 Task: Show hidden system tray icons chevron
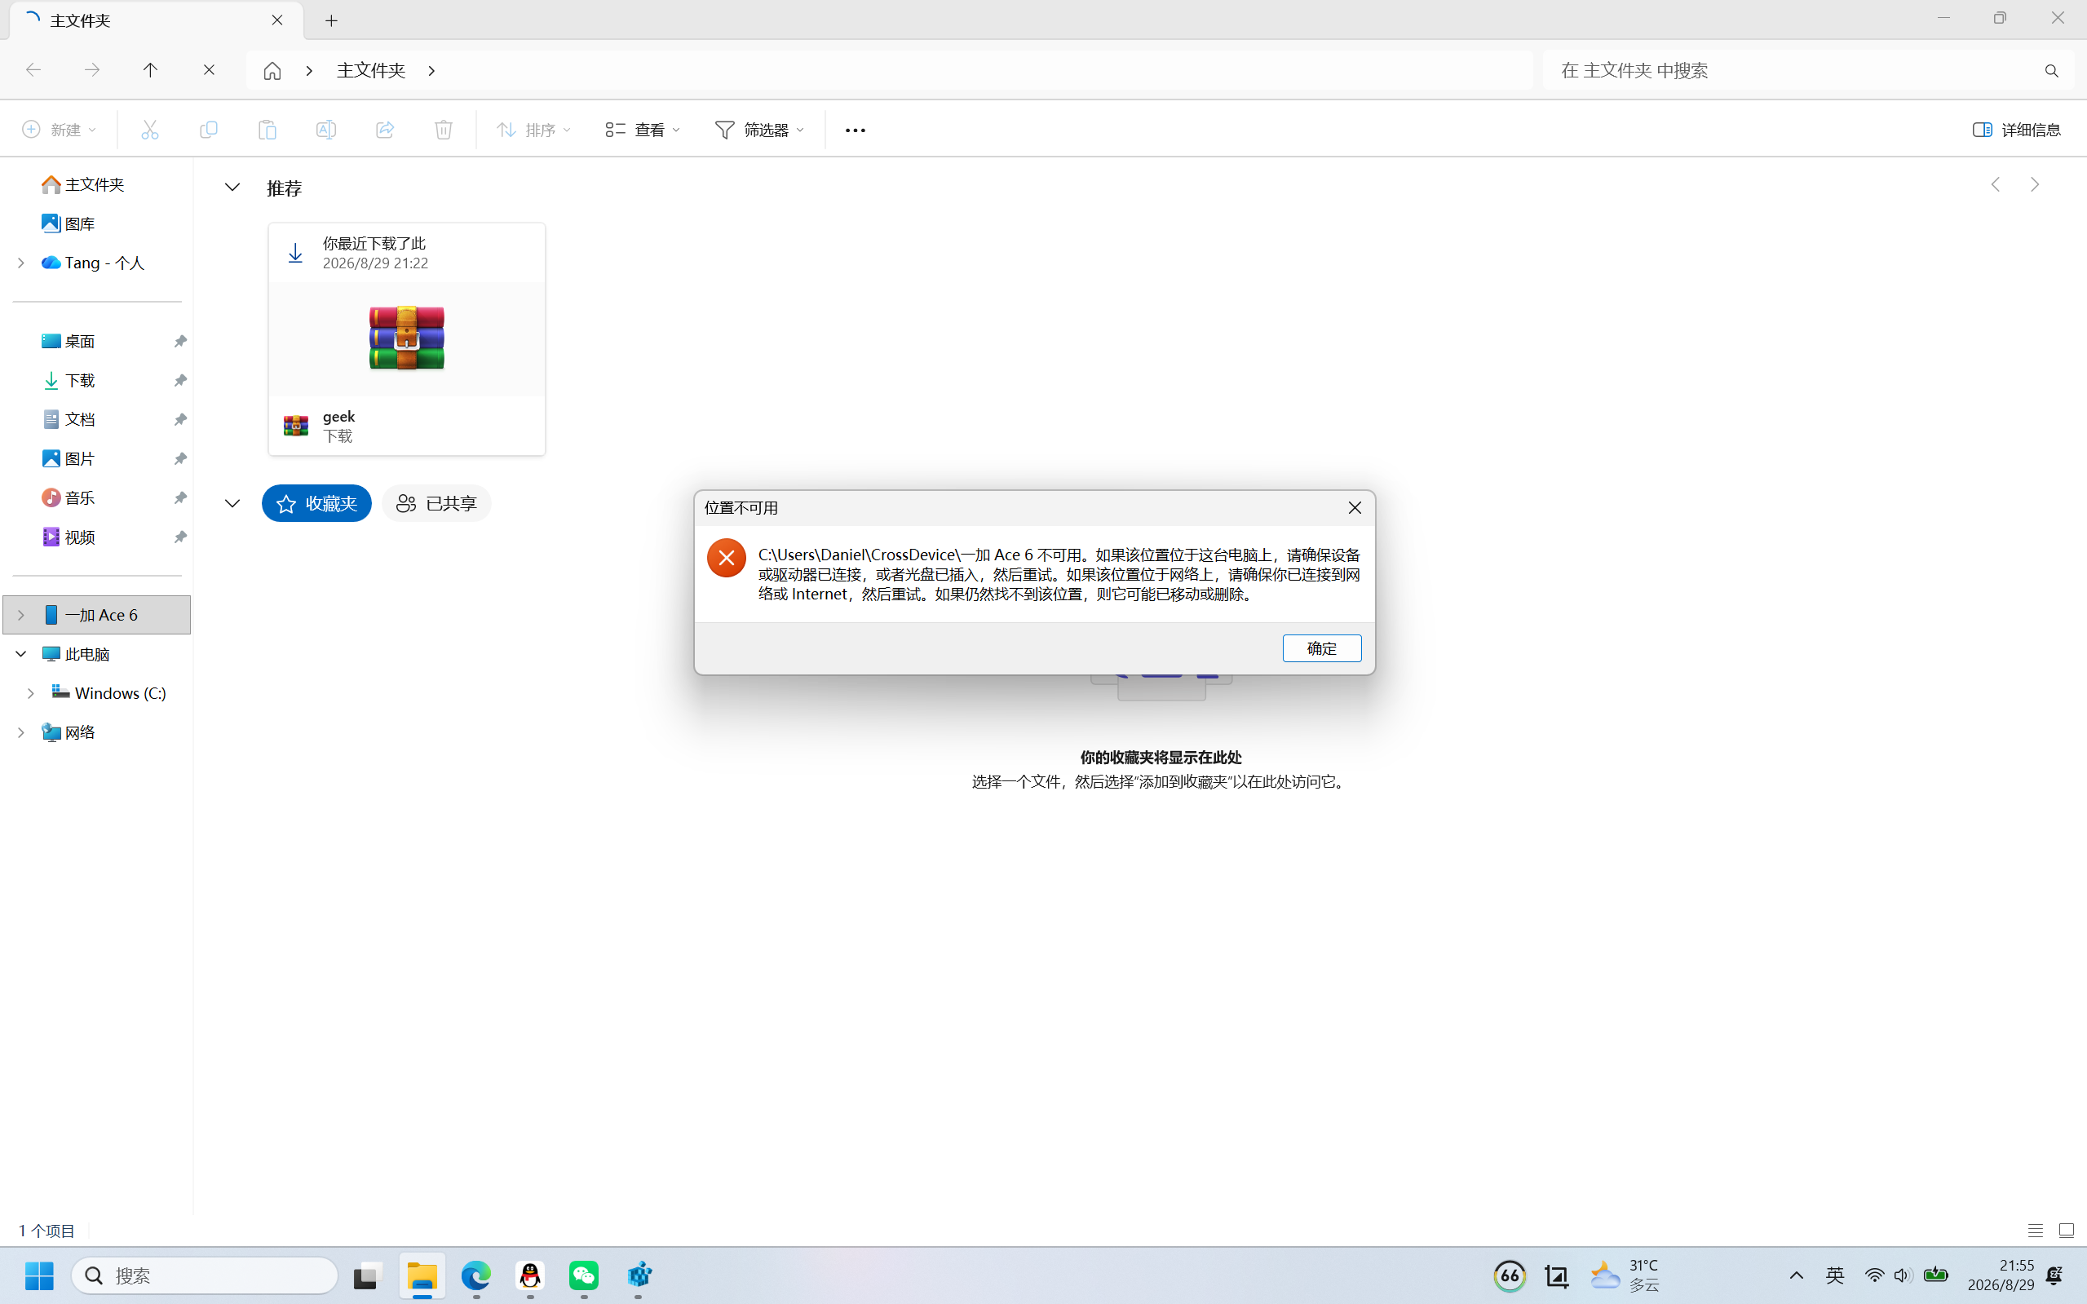(1797, 1275)
